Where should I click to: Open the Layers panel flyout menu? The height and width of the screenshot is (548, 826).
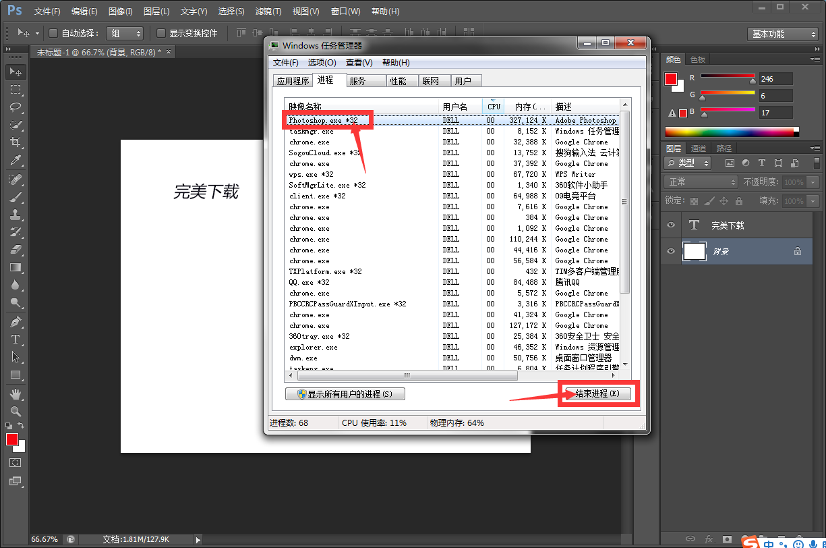[815, 148]
